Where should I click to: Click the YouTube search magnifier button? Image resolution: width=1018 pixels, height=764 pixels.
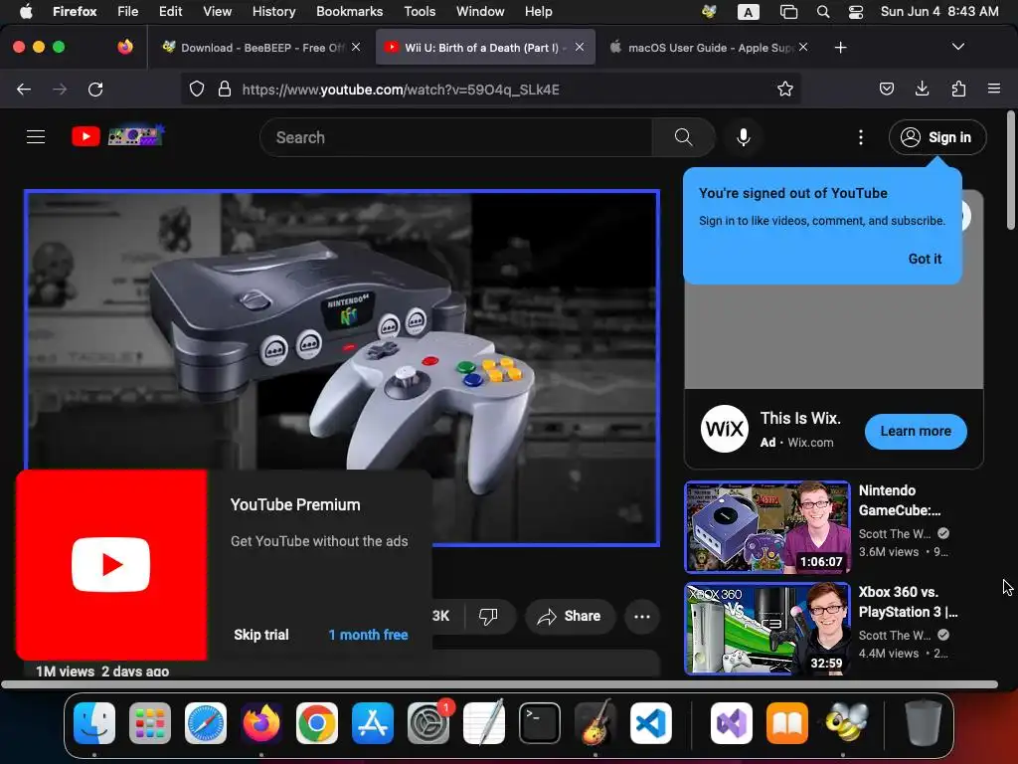(x=683, y=137)
